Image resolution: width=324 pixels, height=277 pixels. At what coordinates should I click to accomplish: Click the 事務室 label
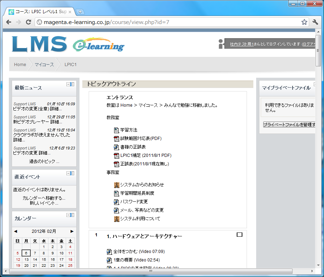113,172
